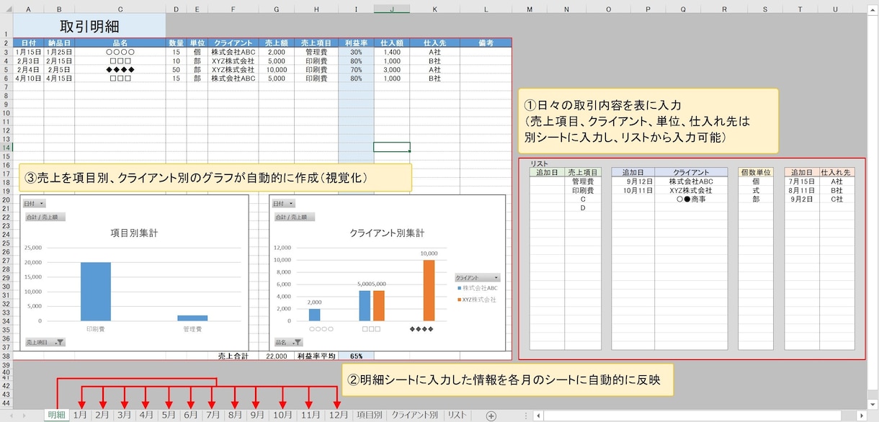Select row 14 header
The height and width of the screenshot is (422, 879).
[x=6, y=147]
